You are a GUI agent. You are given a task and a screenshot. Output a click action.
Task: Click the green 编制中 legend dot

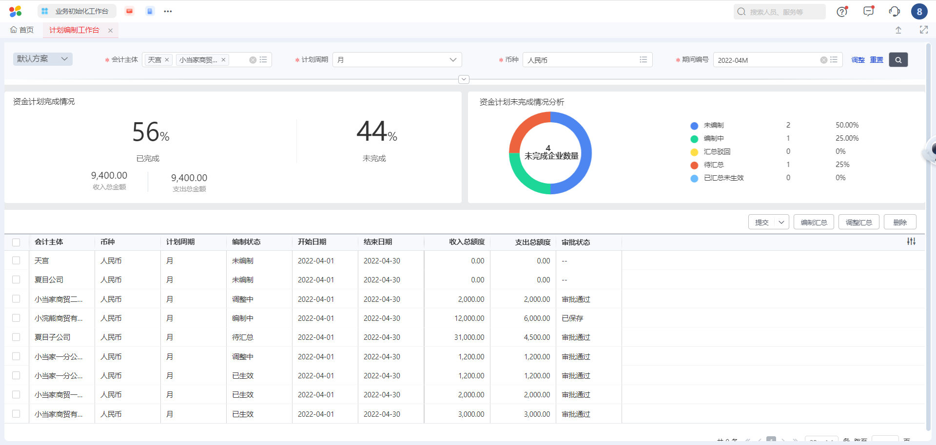694,139
